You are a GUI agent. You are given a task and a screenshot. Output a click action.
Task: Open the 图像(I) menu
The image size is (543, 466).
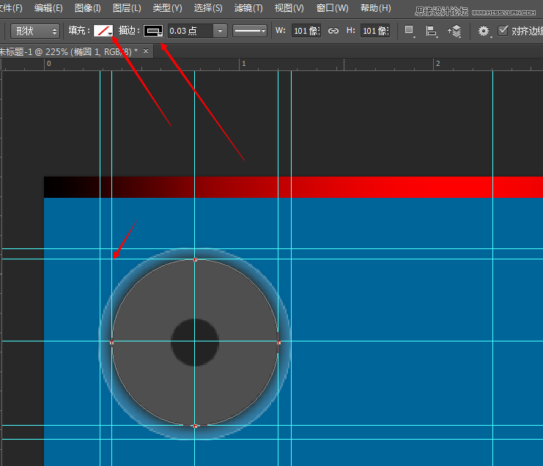click(x=88, y=7)
